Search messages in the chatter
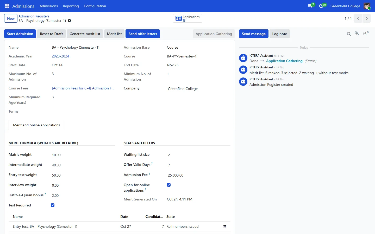Image resolution: width=375 pixels, height=234 pixels. [349, 34]
